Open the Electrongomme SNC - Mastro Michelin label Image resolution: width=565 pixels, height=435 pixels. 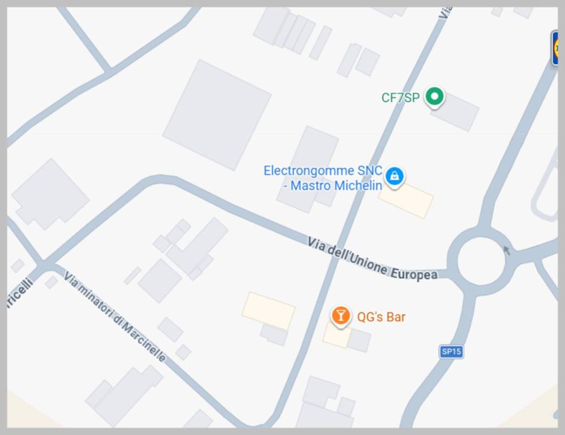tap(323, 178)
